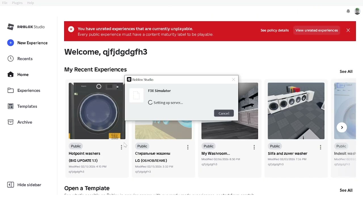The image size is (363, 204).
Task: Go to Experiences in sidebar
Action: tap(29, 90)
